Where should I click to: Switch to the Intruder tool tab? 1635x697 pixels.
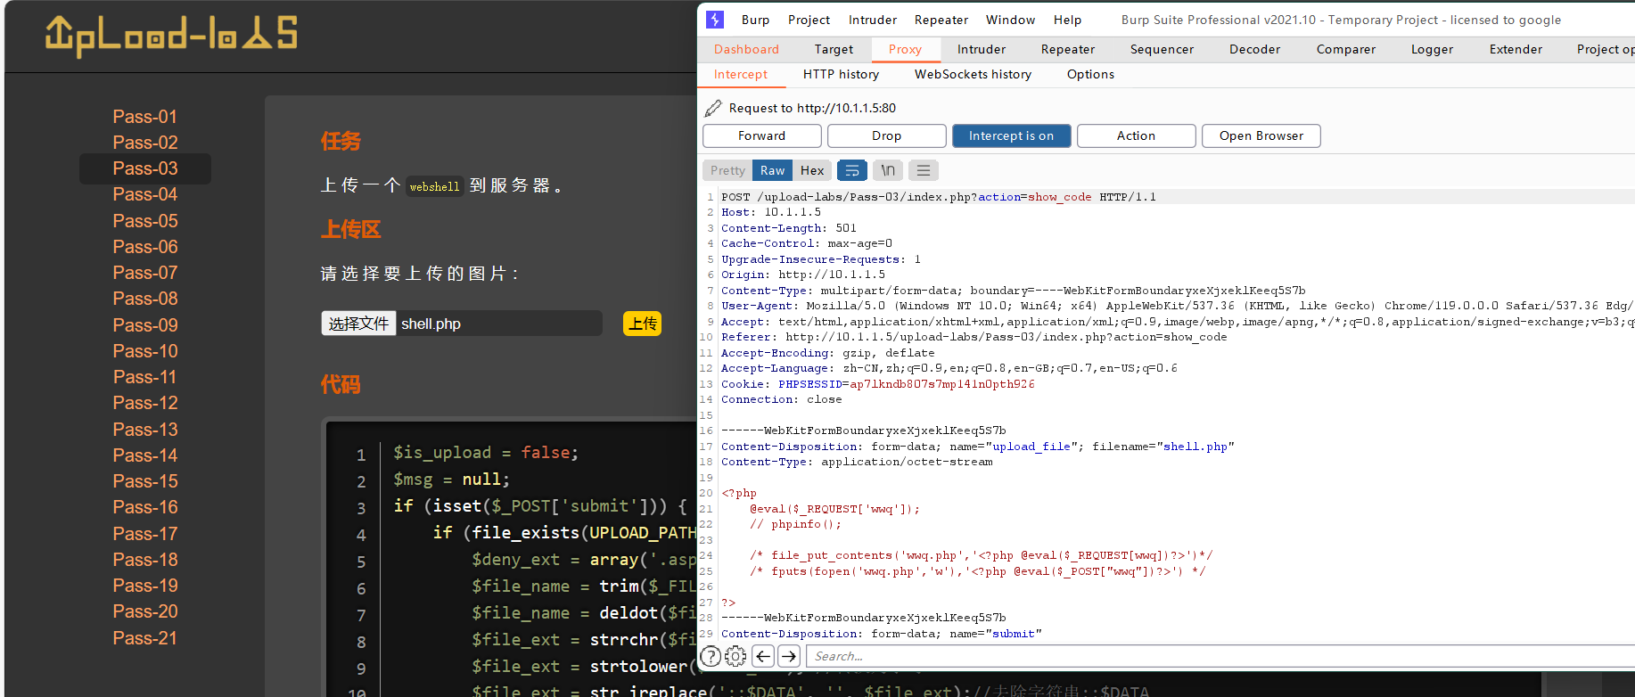coord(982,49)
